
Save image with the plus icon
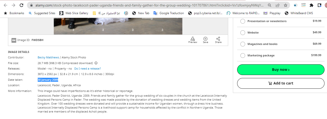(205, 39)
